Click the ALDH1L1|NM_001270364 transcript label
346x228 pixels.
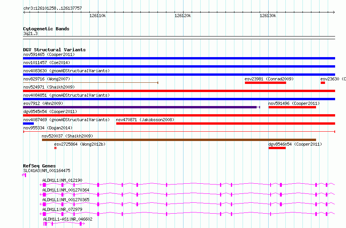point(66,190)
